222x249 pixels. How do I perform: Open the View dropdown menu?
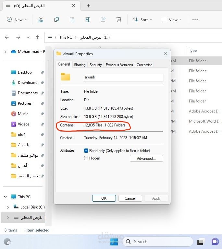(171, 20)
